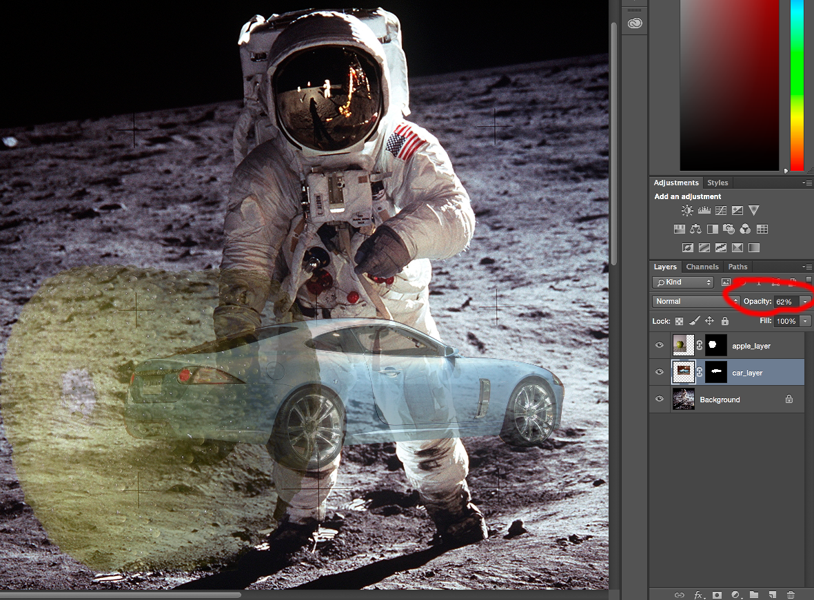Select the car_layer mask thumbnail
Image resolution: width=814 pixels, height=600 pixels.
pos(716,373)
